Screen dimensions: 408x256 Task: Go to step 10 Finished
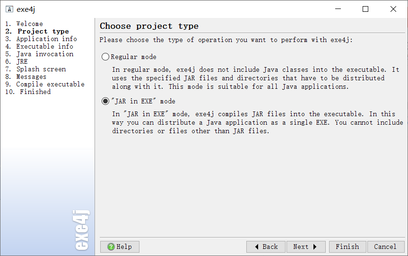click(x=28, y=92)
